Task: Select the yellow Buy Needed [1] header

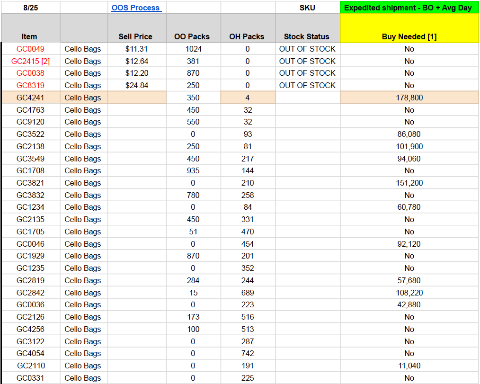Action: [x=409, y=36]
